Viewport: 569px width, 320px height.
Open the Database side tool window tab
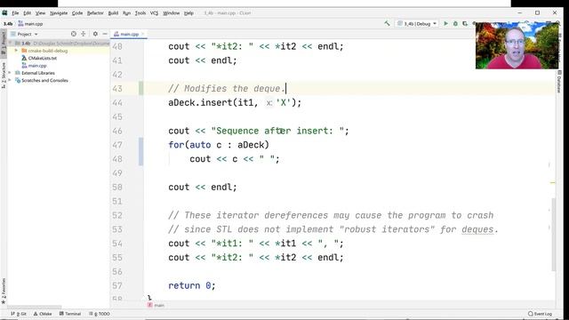(559, 82)
